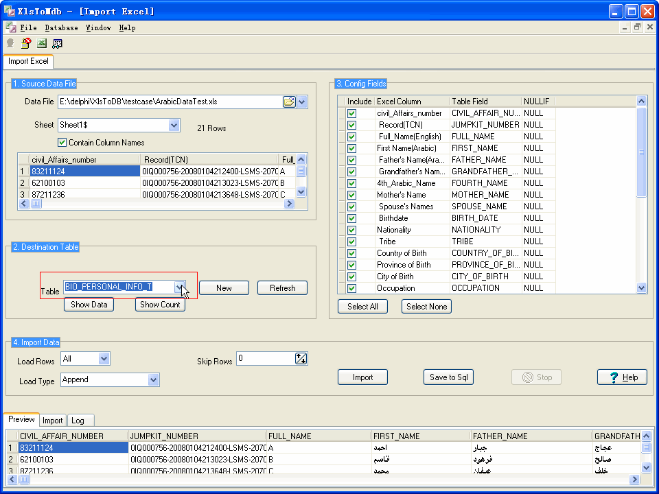The image size is (659, 494).
Task: Switch to the Preview tab
Action: pyautogui.click(x=21, y=419)
